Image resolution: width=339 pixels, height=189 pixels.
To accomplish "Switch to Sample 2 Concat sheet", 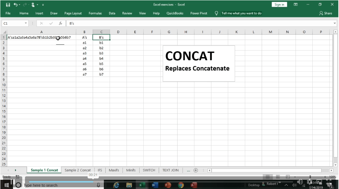I will tap(78, 170).
